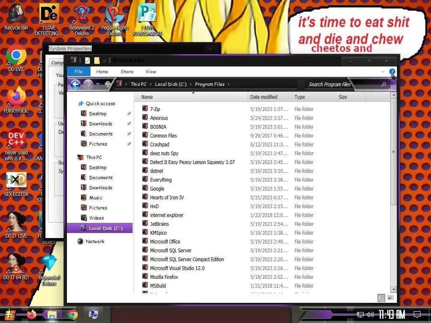
Task: Select the Microsoft Visual Studio 12.0 folder
Action: (177, 268)
